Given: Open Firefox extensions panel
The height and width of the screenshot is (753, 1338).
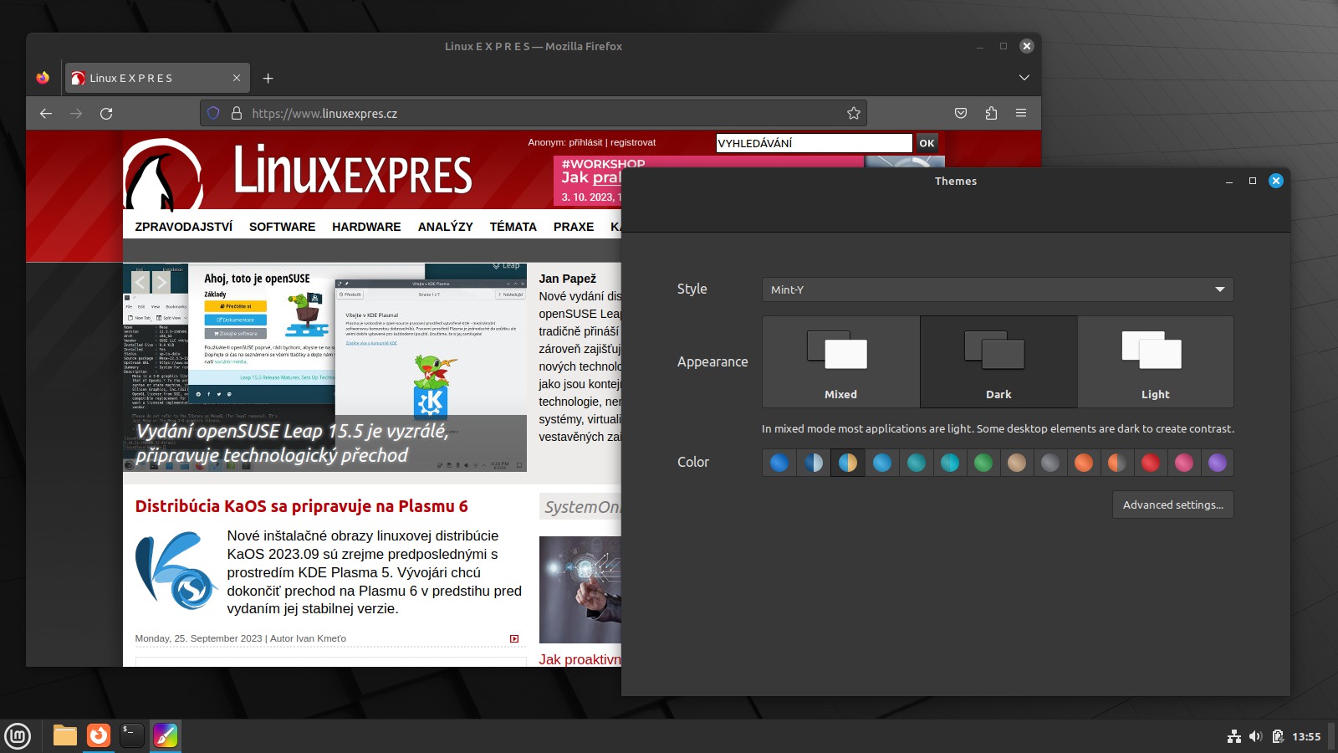Looking at the screenshot, I should (x=991, y=113).
